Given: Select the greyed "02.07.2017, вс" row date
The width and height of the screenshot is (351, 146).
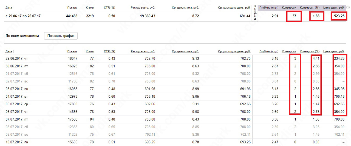Looking at the screenshot, I should (x=16, y=81).
